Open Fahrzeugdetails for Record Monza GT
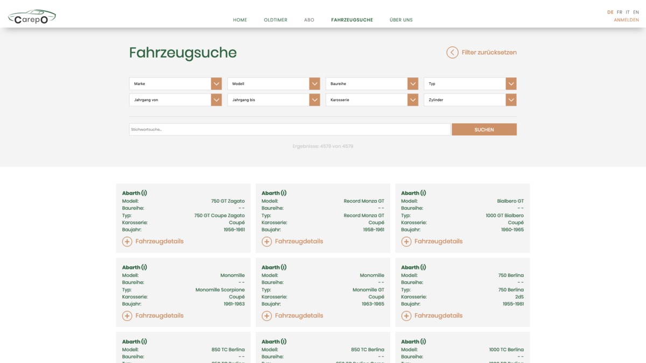The image size is (646, 363). (x=299, y=241)
